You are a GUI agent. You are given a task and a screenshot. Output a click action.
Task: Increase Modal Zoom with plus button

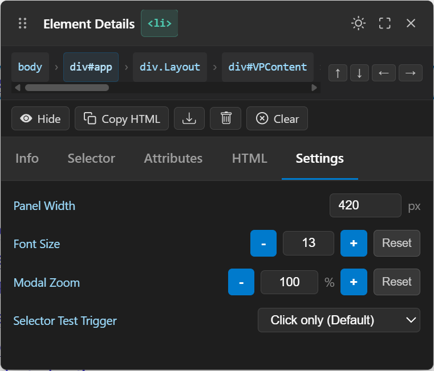coord(354,282)
